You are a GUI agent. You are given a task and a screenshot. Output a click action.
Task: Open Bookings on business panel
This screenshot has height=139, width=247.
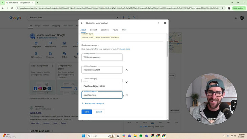[x=50, y=55]
